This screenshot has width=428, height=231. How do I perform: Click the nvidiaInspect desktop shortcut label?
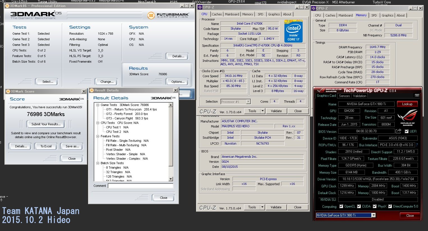click(x=287, y=2)
